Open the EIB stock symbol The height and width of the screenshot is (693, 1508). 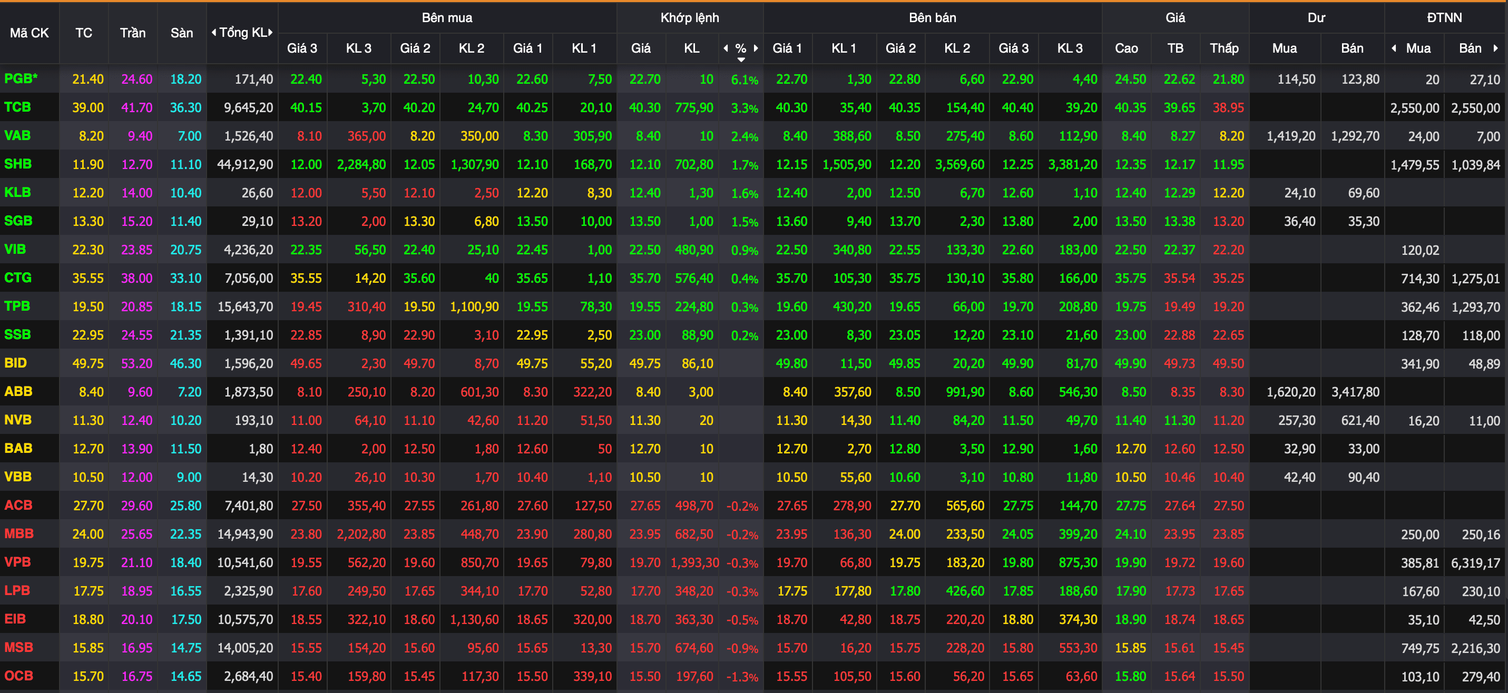click(15, 618)
